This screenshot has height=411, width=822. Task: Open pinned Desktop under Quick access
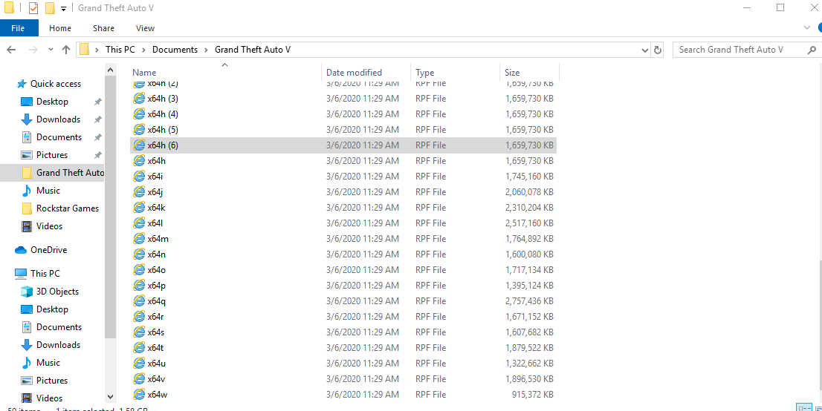pos(52,102)
